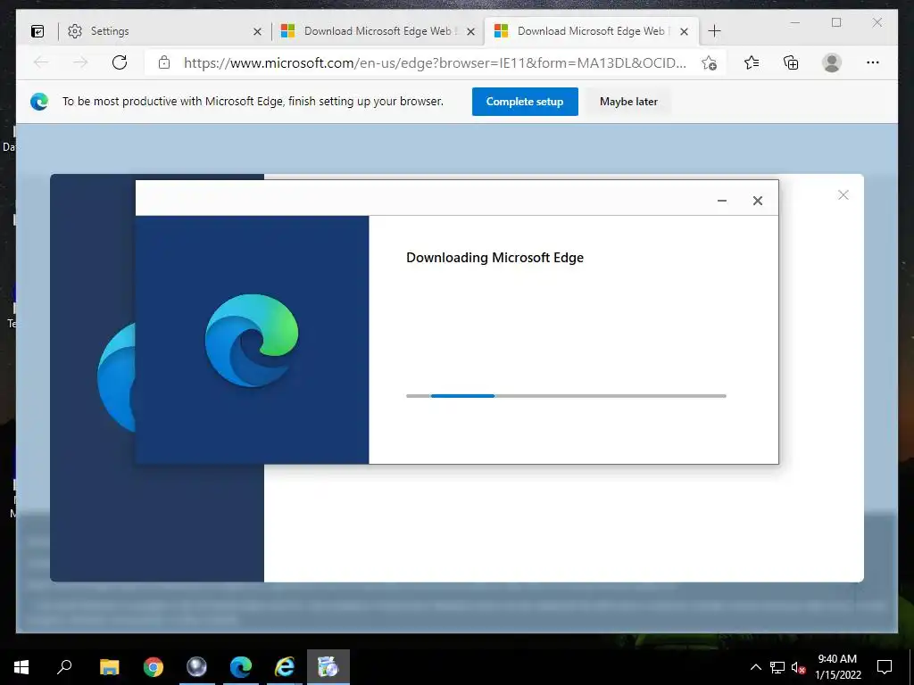Open the notification center
The image size is (914, 685).
tap(885, 667)
